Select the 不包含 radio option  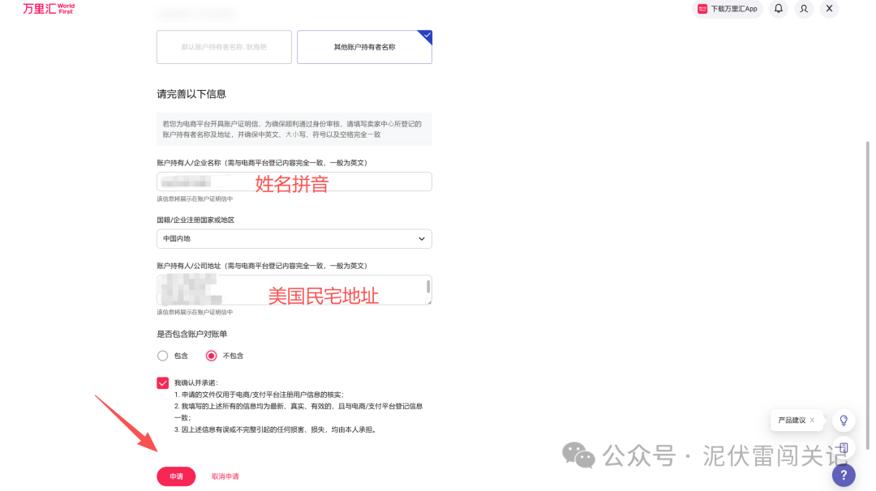coord(211,355)
